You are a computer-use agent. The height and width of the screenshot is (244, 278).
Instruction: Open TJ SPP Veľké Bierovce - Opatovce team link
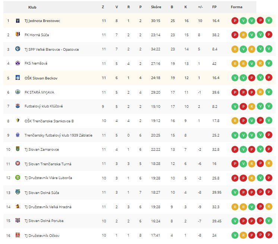(x=51, y=50)
